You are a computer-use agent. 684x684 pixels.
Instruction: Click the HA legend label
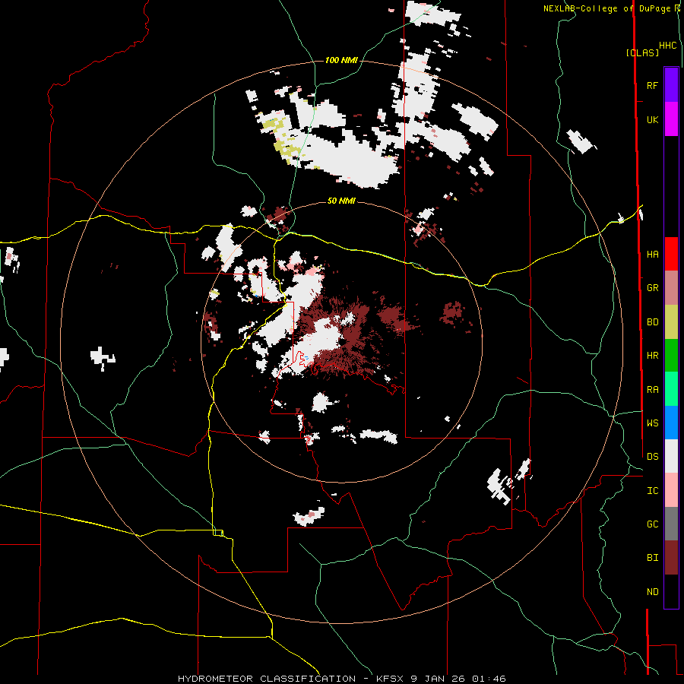pos(652,254)
